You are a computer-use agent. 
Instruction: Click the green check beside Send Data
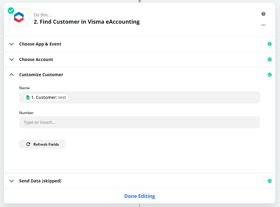click(x=270, y=181)
